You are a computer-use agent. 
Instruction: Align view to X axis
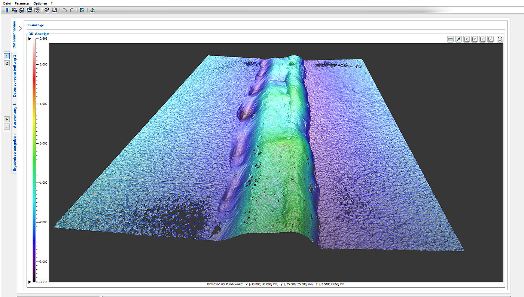466,39
